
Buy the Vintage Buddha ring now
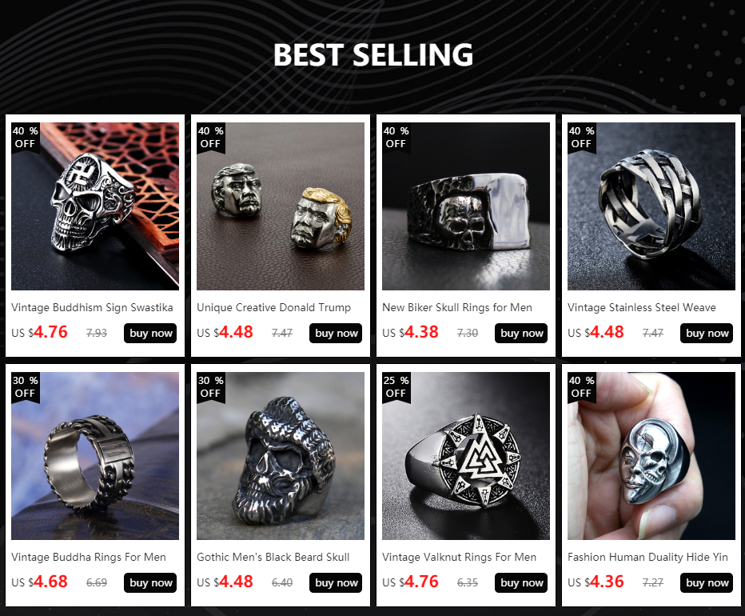click(x=150, y=582)
